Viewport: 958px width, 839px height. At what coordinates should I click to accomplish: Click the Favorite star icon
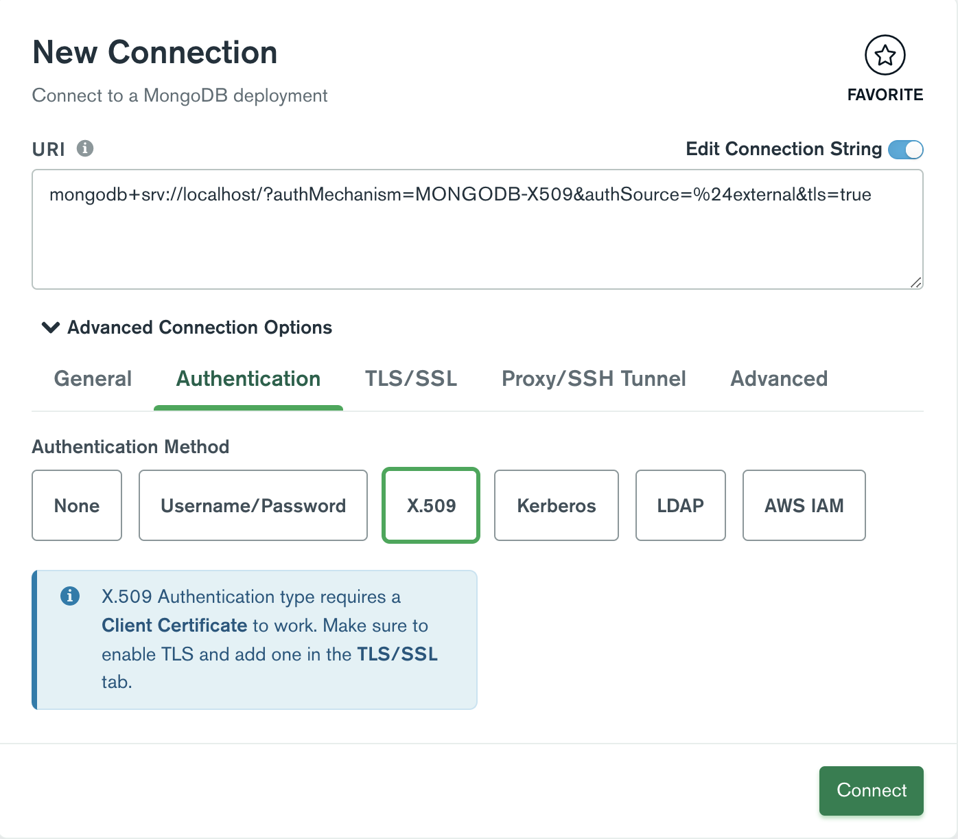point(885,55)
